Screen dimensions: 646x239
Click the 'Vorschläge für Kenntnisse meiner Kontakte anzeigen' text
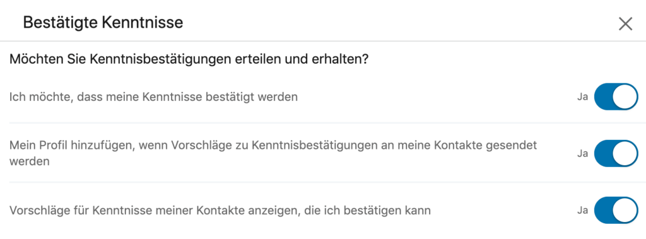(220, 211)
